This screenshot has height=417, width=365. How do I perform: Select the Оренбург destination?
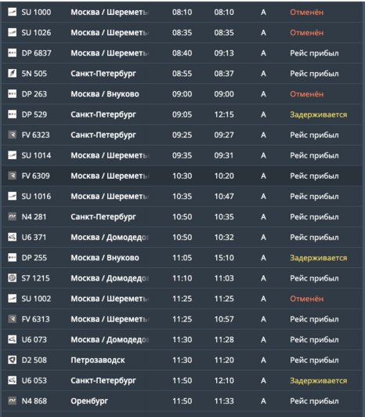pyautogui.click(x=89, y=401)
